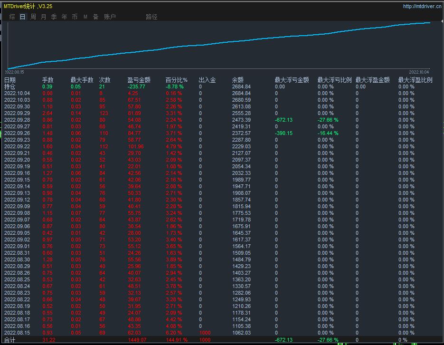
Task: Click the balance 1154.24
Action: (x=241, y=319)
